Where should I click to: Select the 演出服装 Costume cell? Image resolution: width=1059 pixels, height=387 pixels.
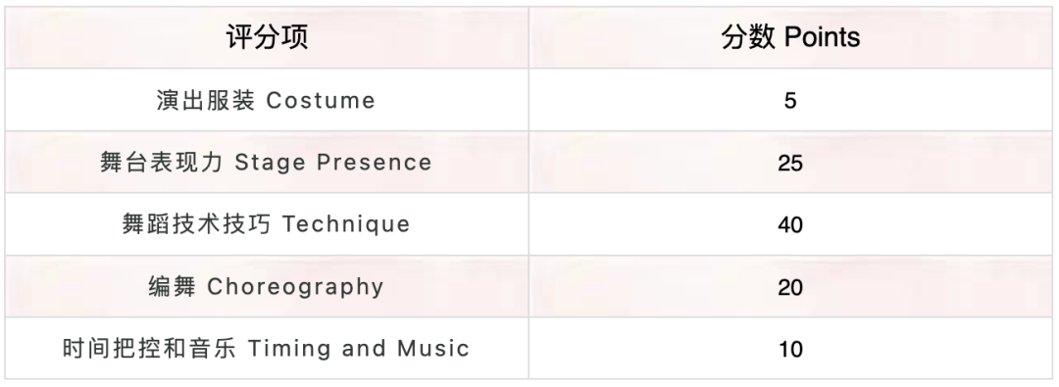click(267, 100)
